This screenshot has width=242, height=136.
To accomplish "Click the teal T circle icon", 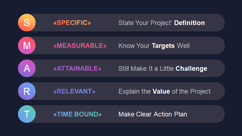I will pos(27,114).
